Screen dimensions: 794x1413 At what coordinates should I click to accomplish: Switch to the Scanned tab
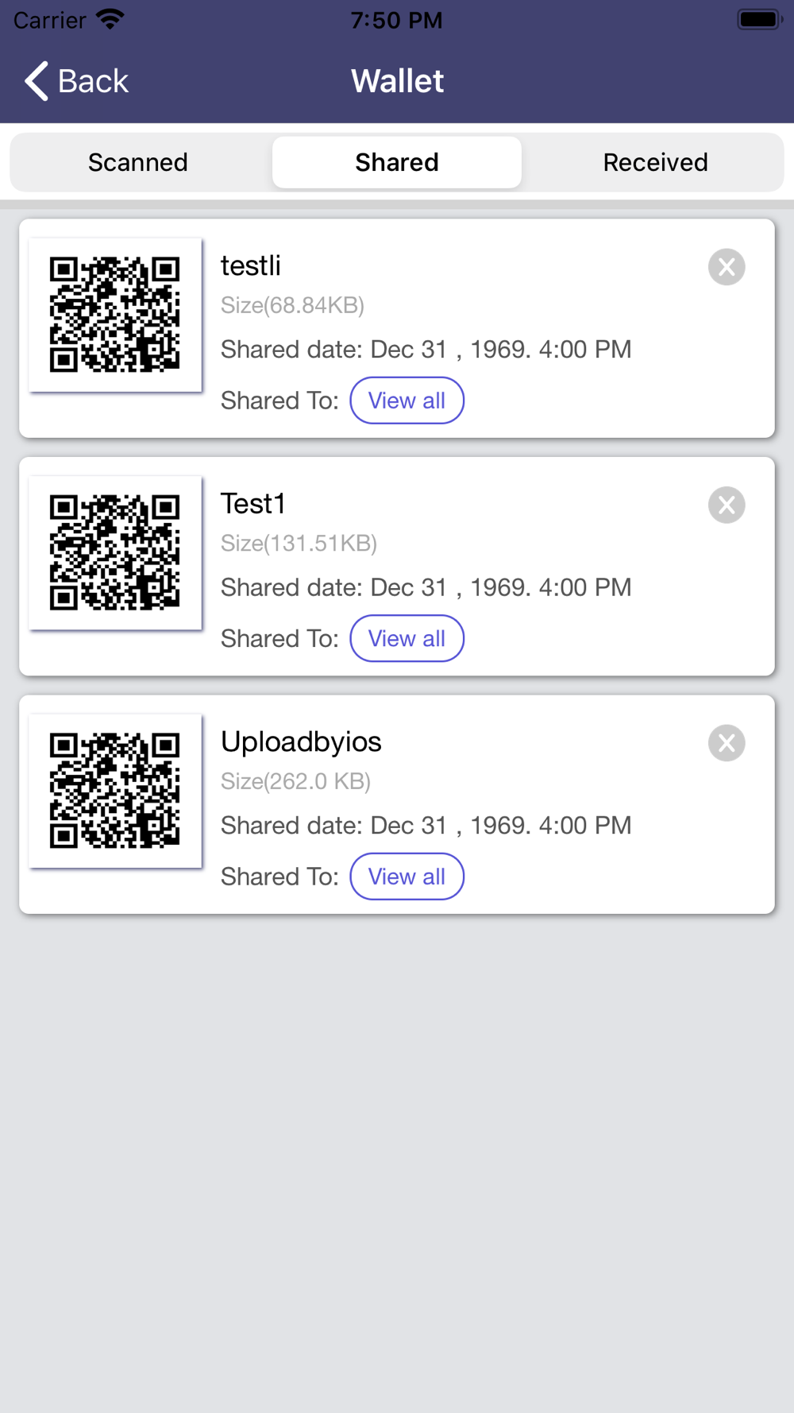[138, 162]
